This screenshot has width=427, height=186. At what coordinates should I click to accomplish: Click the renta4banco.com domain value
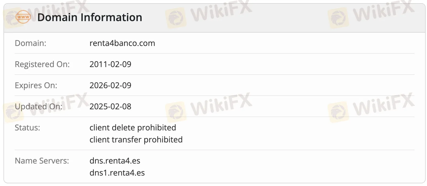122,43
